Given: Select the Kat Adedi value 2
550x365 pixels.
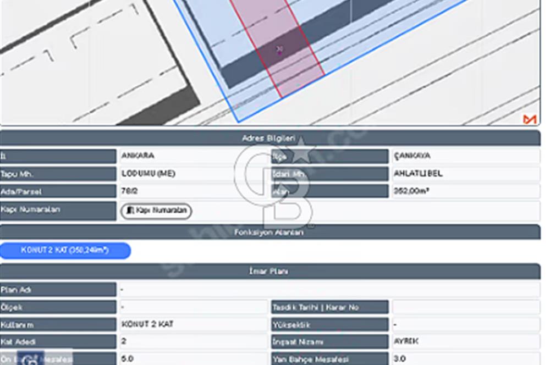Looking at the screenshot, I should (124, 341).
